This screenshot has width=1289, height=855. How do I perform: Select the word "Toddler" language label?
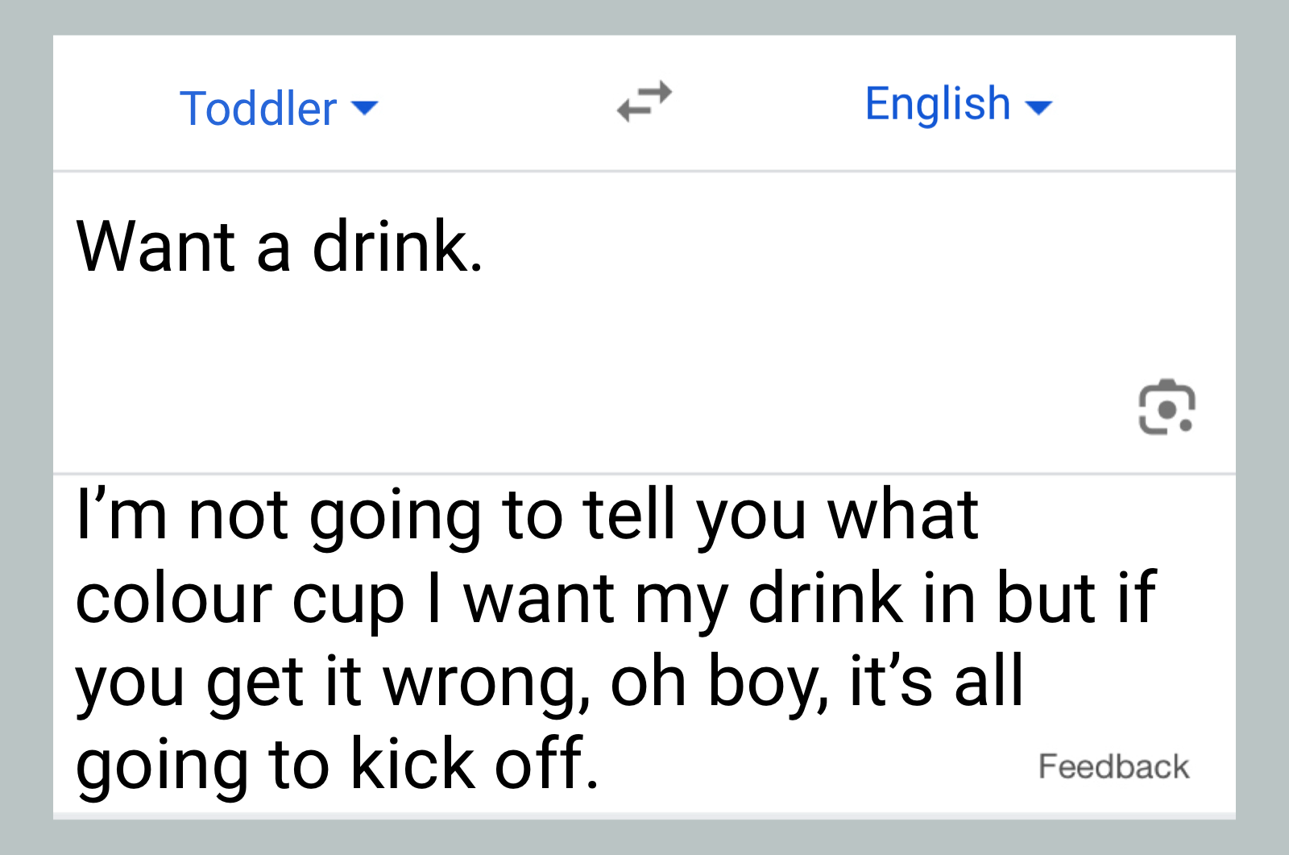pos(258,108)
